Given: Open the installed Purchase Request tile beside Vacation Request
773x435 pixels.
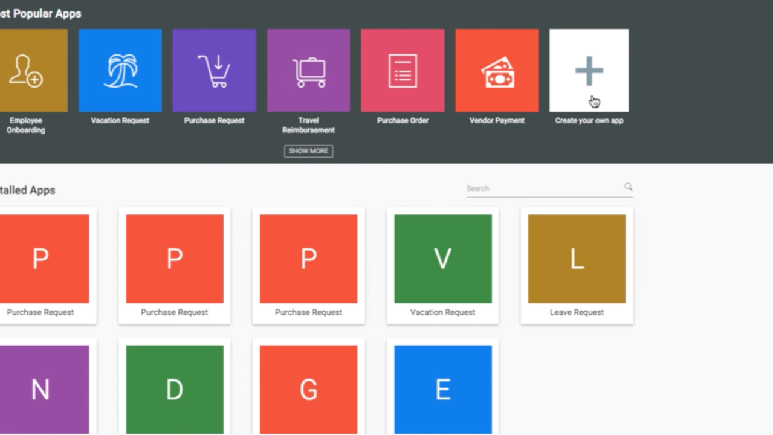Looking at the screenshot, I should [308, 259].
